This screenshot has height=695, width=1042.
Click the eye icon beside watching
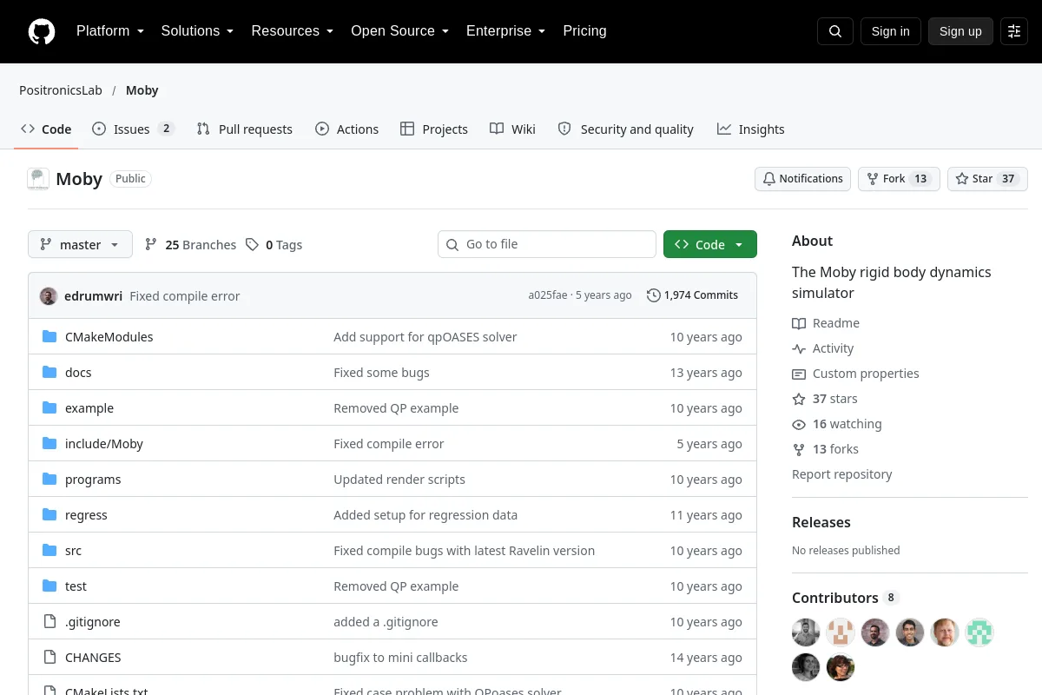pyautogui.click(x=799, y=424)
